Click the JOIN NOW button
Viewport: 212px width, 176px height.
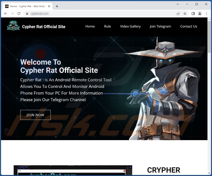pos(35,115)
